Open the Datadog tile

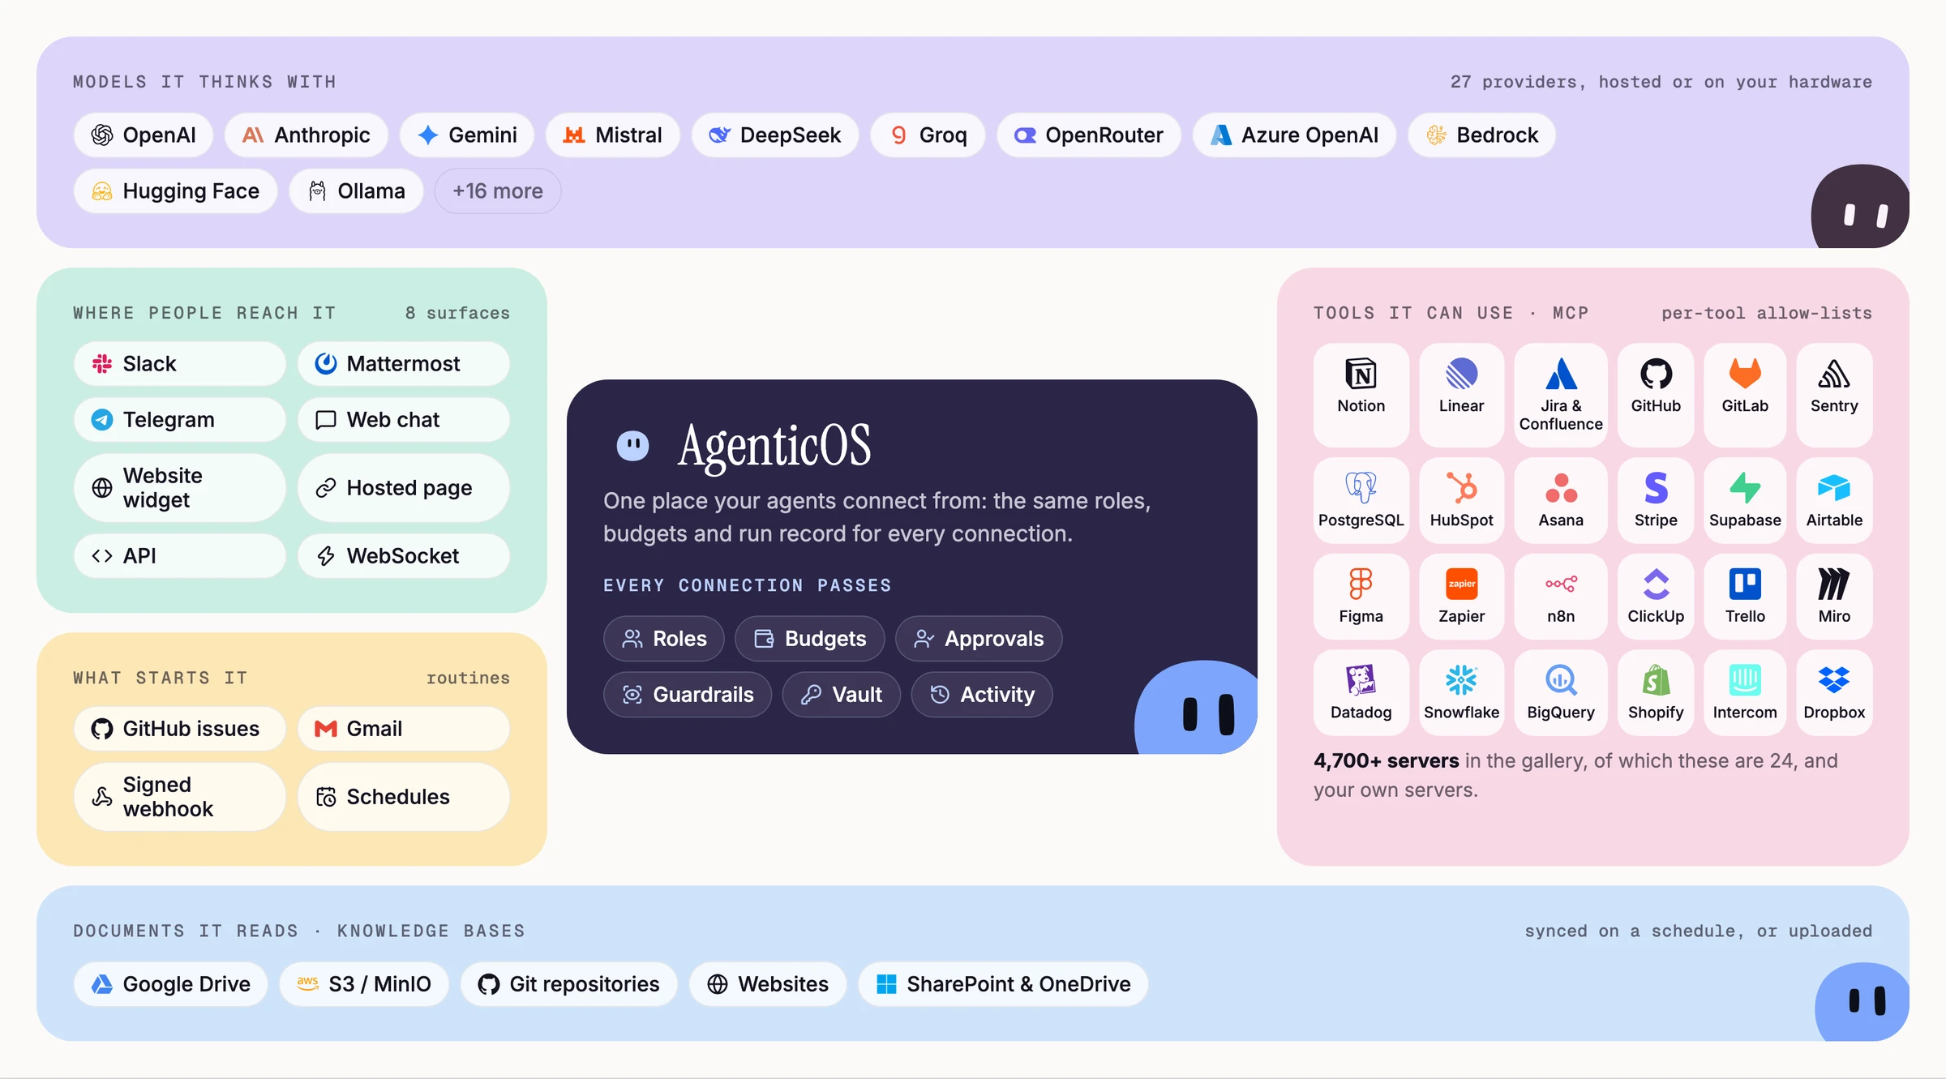(x=1361, y=693)
